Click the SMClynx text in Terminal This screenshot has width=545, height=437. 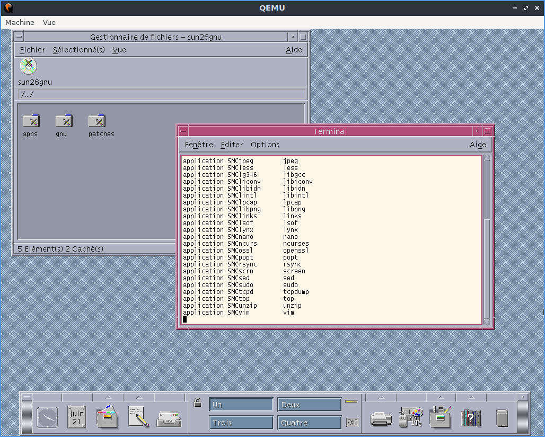point(240,229)
